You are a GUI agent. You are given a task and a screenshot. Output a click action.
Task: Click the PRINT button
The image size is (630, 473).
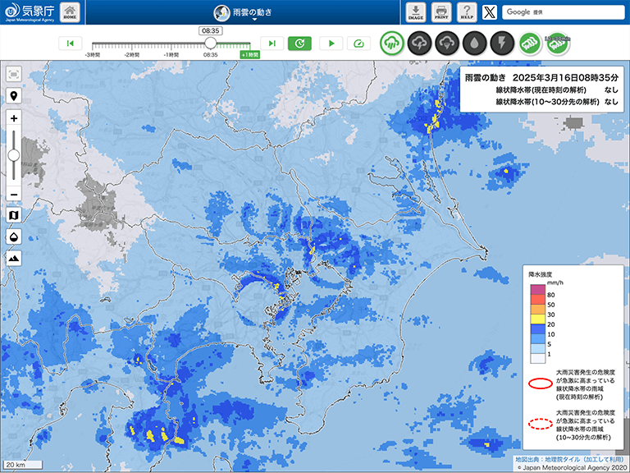441,12
